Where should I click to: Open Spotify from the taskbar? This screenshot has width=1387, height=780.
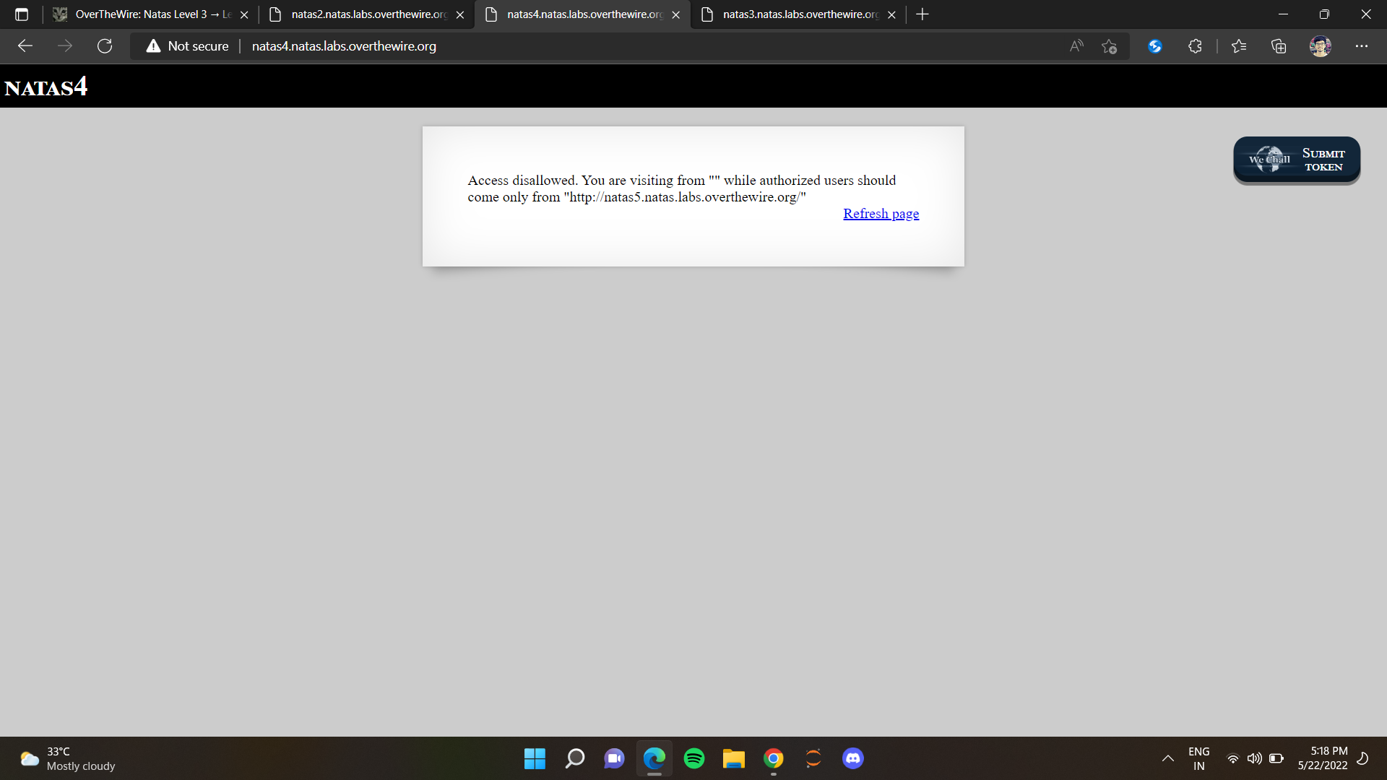694,758
